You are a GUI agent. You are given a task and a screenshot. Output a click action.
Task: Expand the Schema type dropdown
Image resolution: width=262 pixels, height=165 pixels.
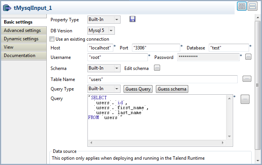pos(116,68)
